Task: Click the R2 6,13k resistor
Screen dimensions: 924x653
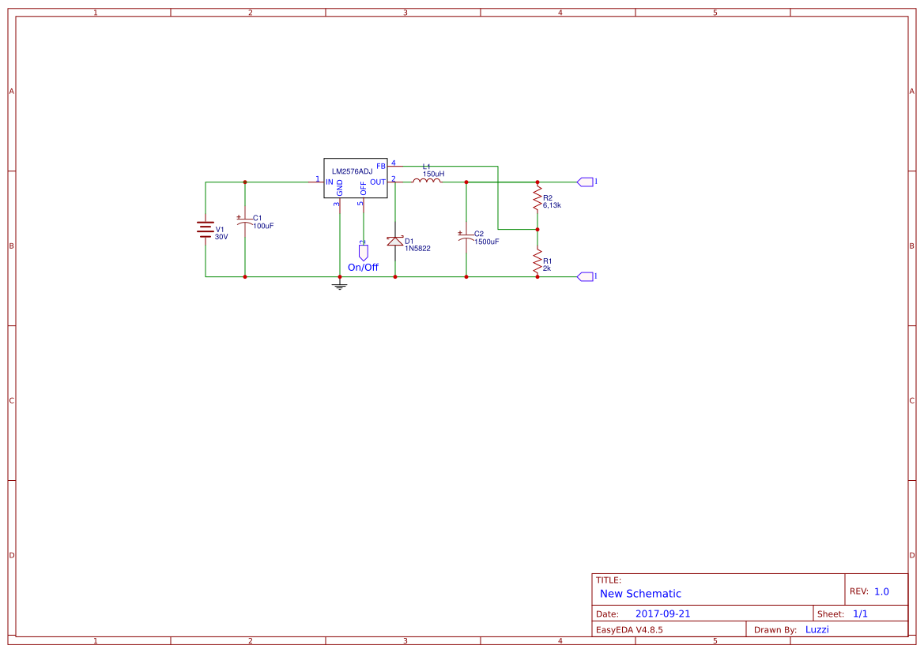Action: 537,199
